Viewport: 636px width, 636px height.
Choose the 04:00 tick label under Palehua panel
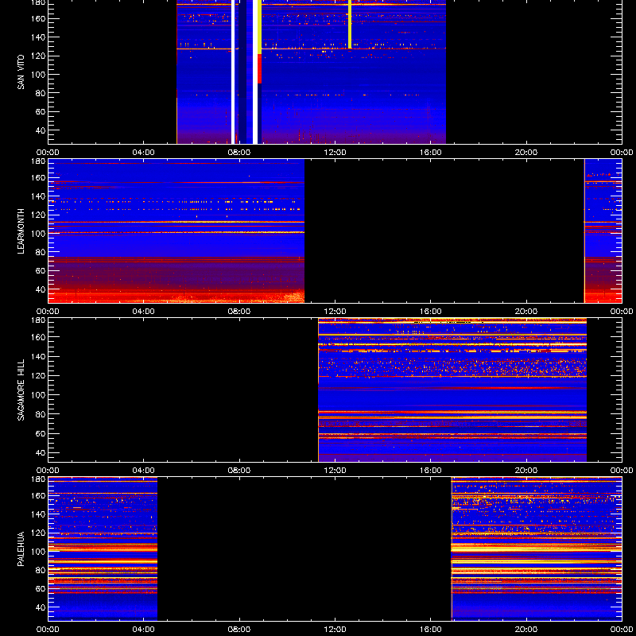pyautogui.click(x=144, y=630)
